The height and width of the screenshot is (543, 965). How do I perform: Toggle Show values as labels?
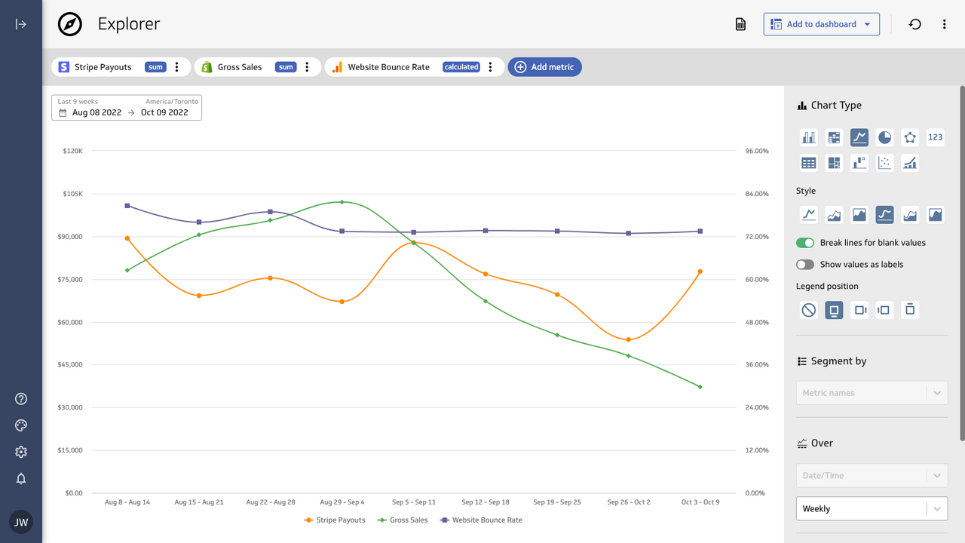tap(805, 265)
